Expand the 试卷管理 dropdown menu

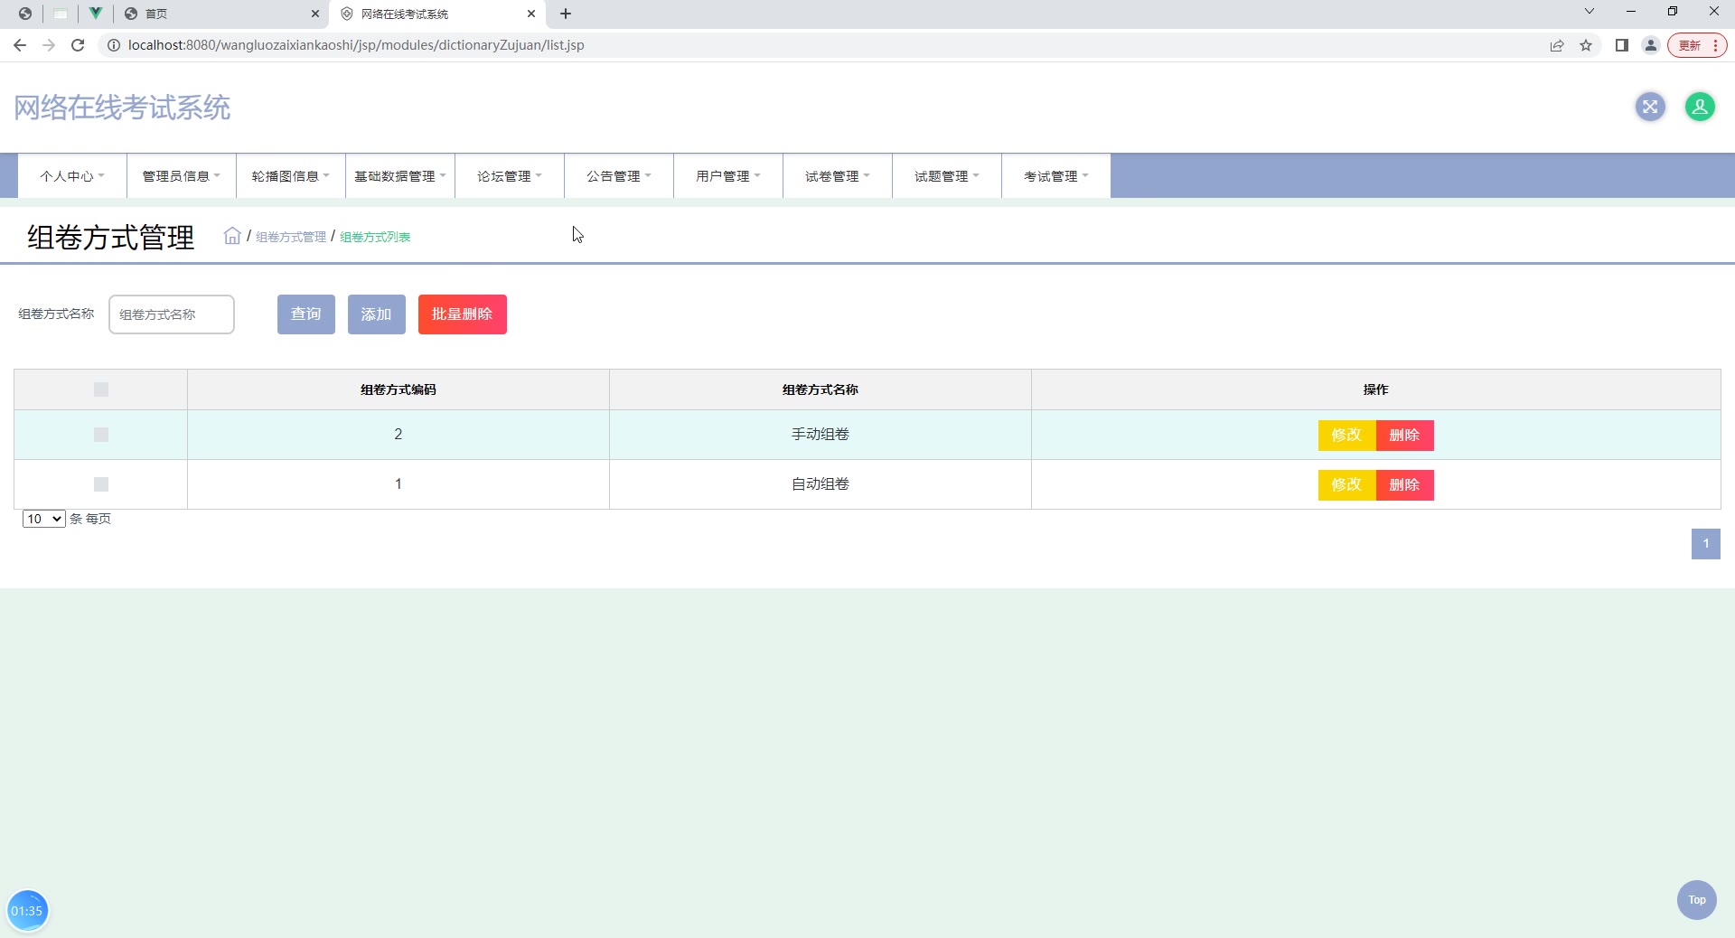pyautogui.click(x=837, y=176)
